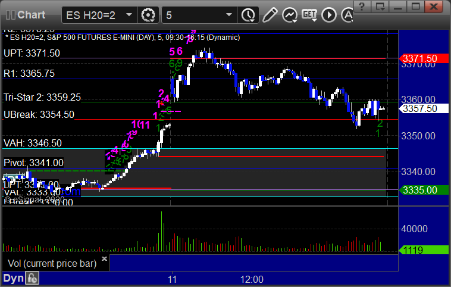The image size is (451, 287).
Task: Click the 3340.00 price axis label
Action: coord(418,172)
